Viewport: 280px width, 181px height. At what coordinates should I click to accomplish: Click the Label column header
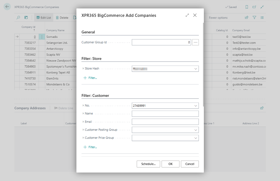23,123
